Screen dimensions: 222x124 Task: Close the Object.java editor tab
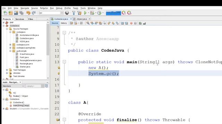(89, 19)
